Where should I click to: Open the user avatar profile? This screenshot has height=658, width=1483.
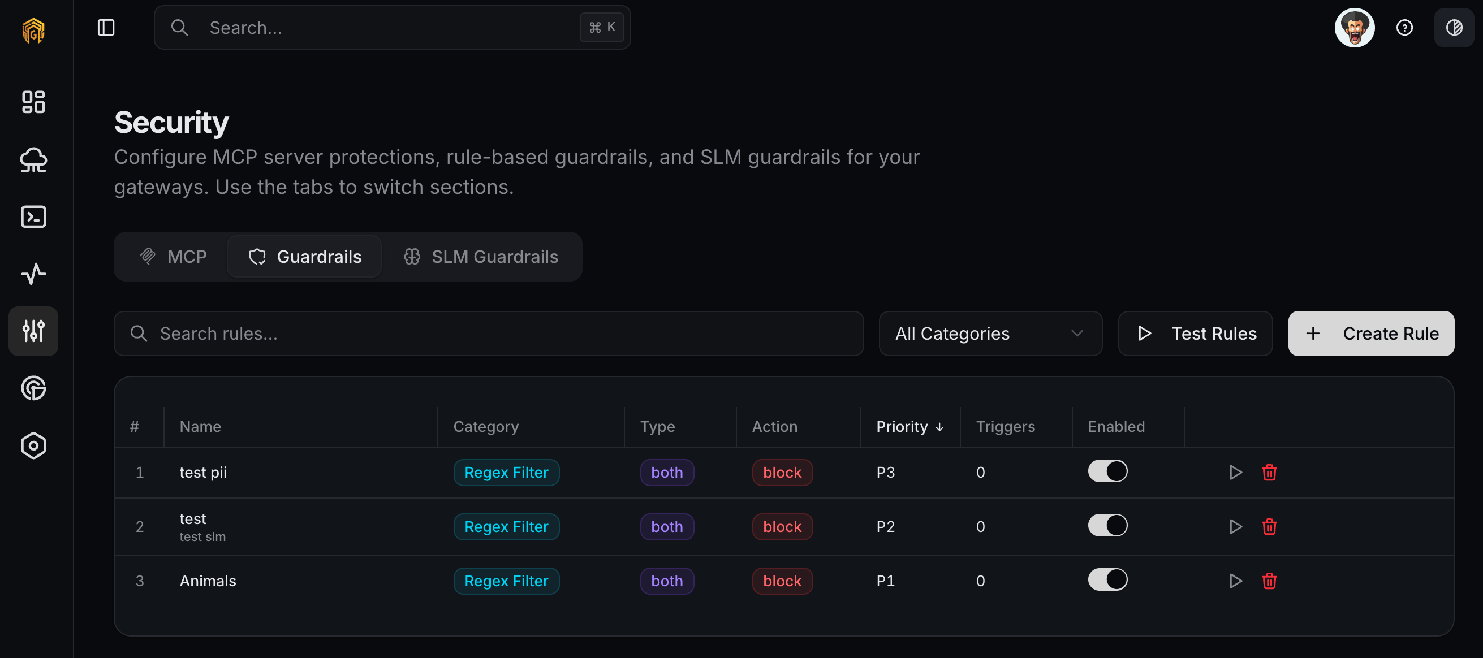[1354, 28]
